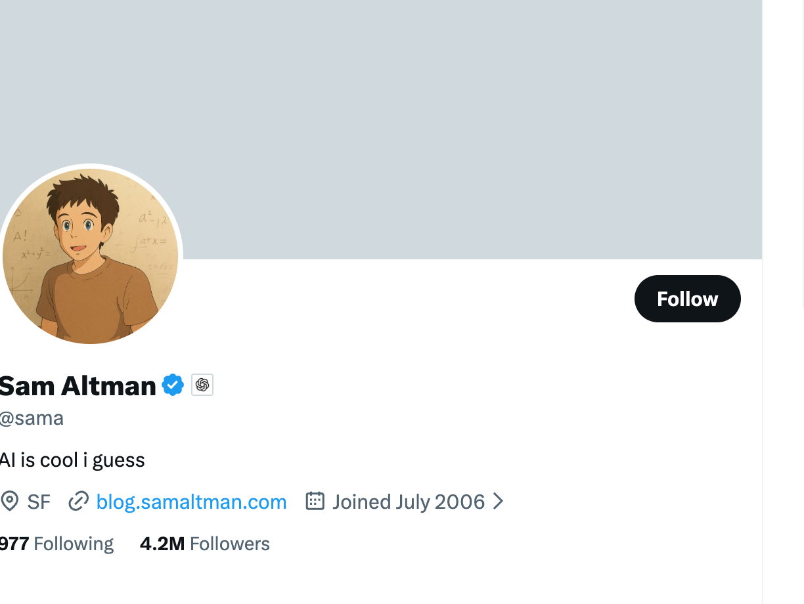804x604 pixels.
Task: Click the gray header banner image
Action: pos(420,118)
